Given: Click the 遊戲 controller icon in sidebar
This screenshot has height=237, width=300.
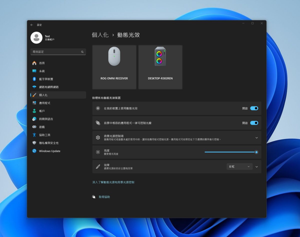Looking at the screenshot, I should 35,127.
